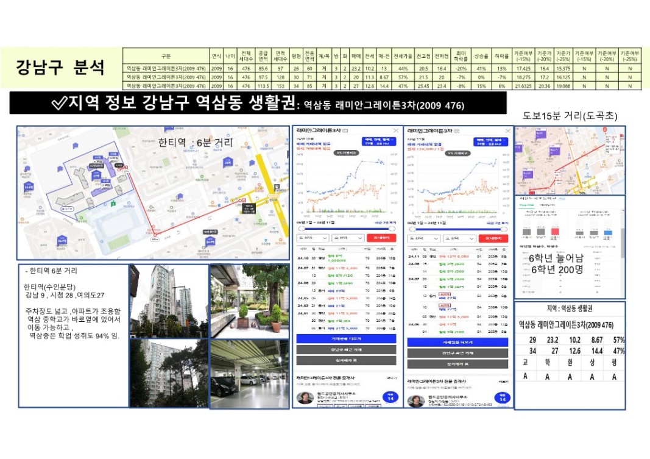Viewport: 650px width, 459px height.
Task: Select the 24.11 deal row in right panel
Action: [457, 257]
